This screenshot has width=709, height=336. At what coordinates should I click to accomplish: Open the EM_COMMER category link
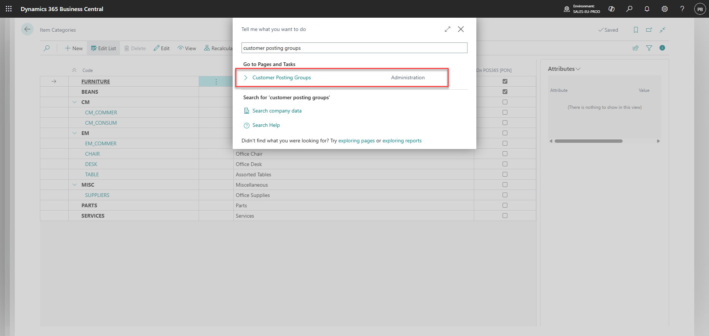coord(101,143)
